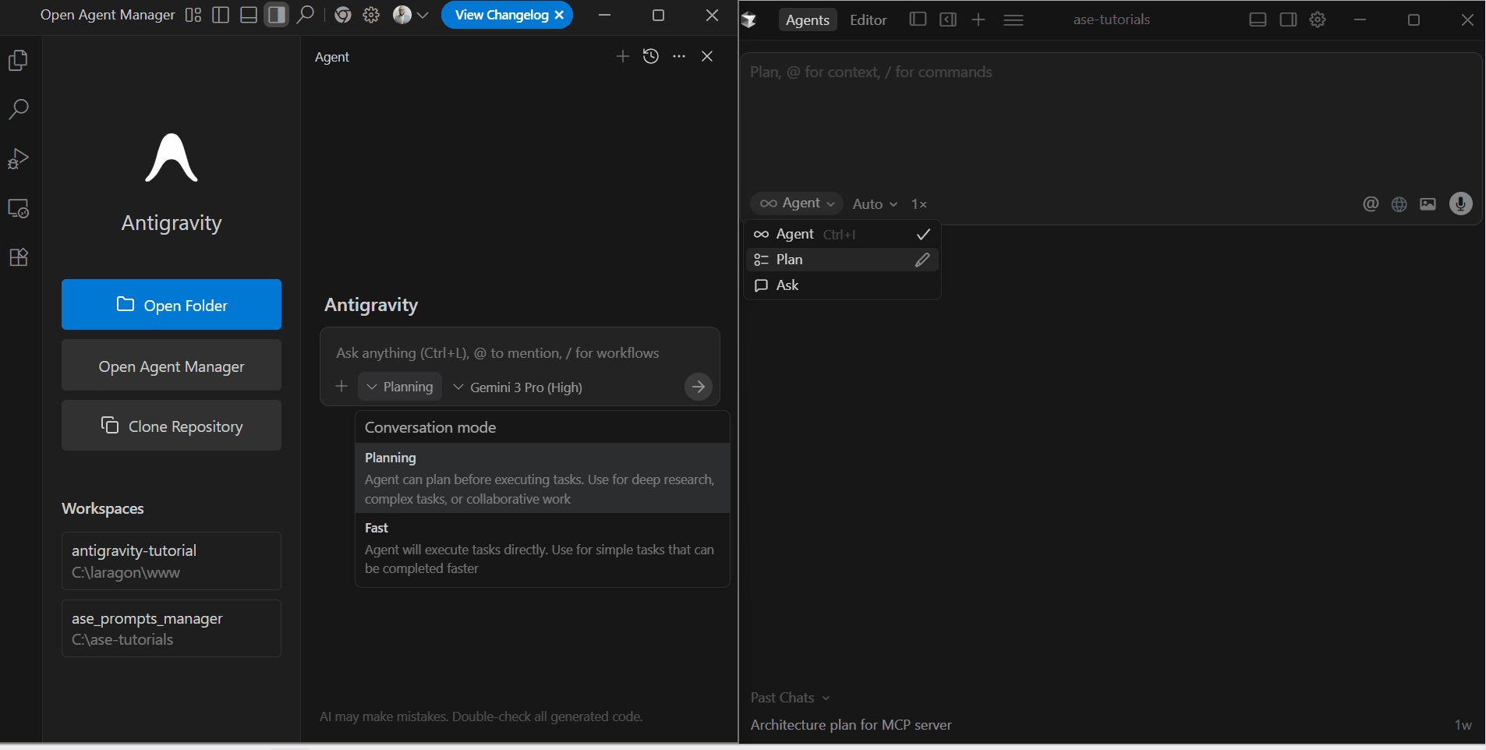Collapse the Past Chats section
Image resolution: width=1486 pixels, height=750 pixels.
click(x=790, y=698)
